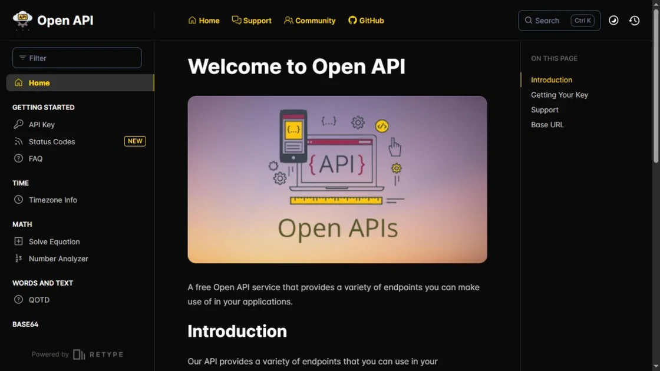Image resolution: width=660 pixels, height=371 pixels.
Task: Jump to Base URL section
Action: click(x=547, y=124)
